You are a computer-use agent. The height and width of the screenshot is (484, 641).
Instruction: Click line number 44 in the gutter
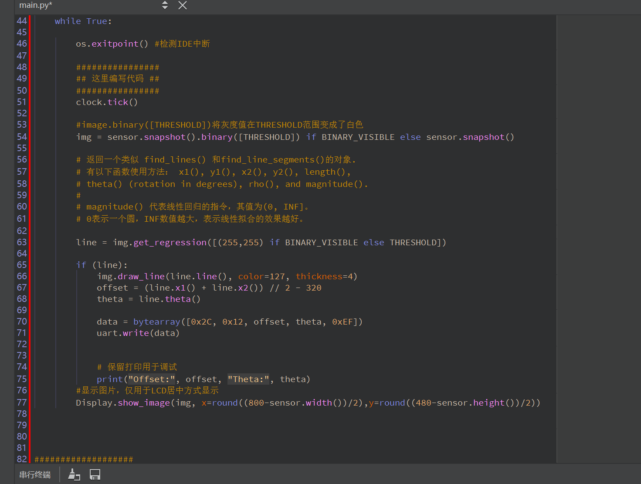tap(22, 21)
